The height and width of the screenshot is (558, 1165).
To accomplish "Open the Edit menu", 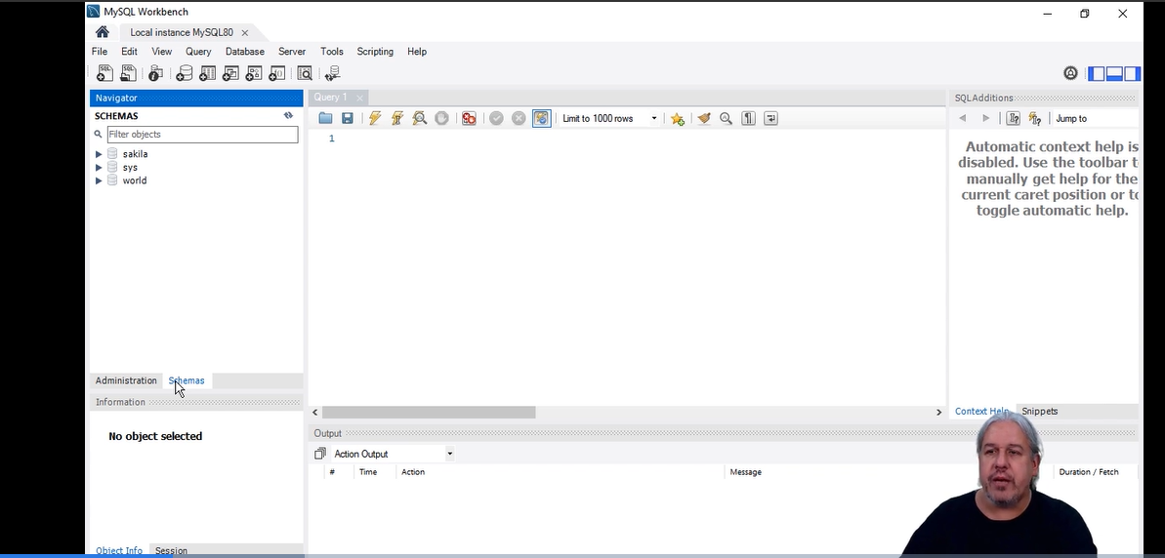I will coord(129,51).
